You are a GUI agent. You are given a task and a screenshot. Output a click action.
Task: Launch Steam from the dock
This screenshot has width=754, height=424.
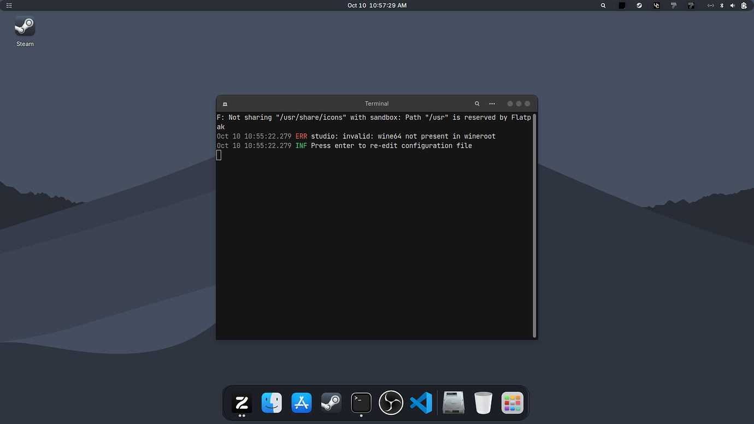pos(331,403)
